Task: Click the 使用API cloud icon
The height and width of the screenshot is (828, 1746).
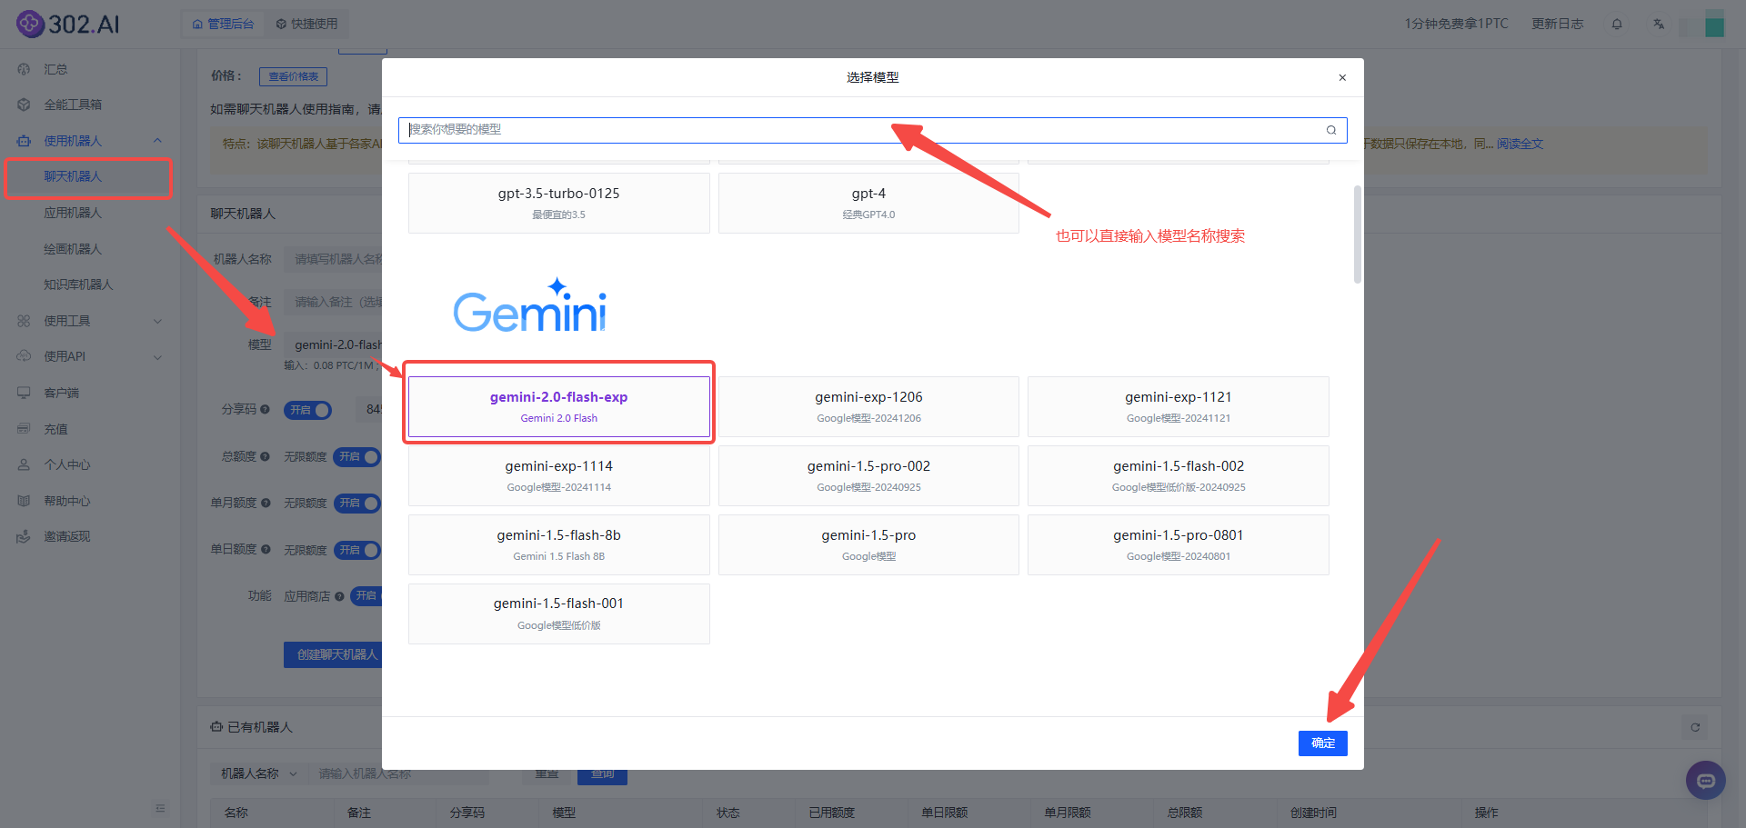Action: [24, 356]
